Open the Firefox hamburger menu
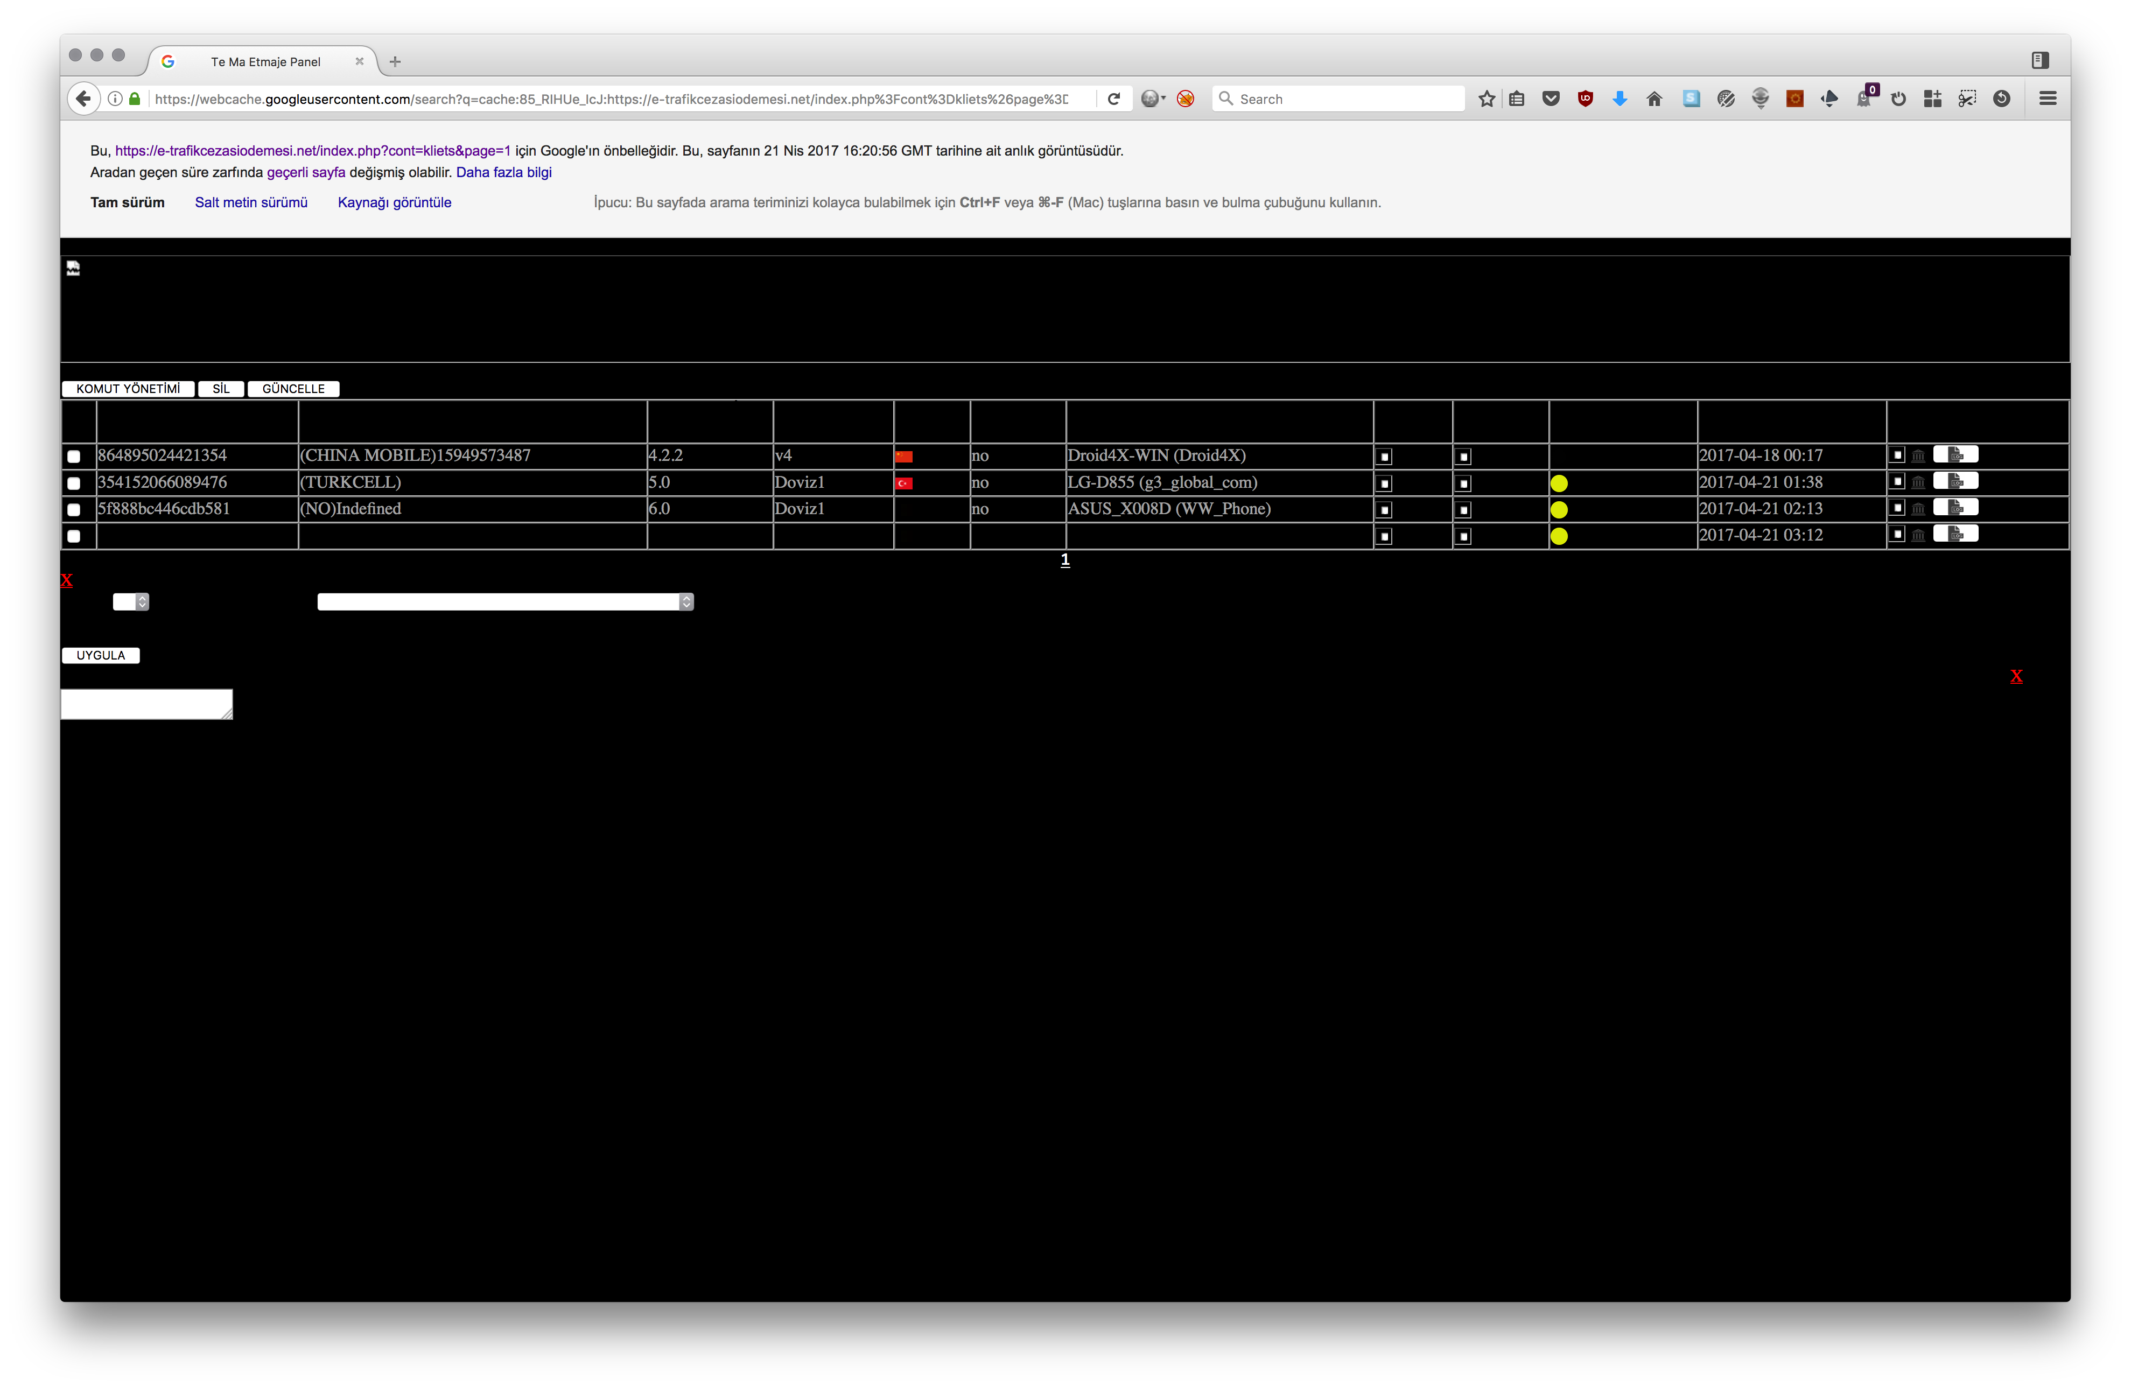 point(2048,99)
